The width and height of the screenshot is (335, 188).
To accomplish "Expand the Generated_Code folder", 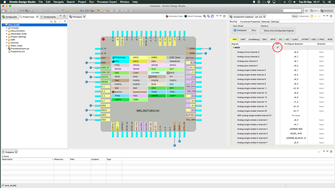I will 6,34.
